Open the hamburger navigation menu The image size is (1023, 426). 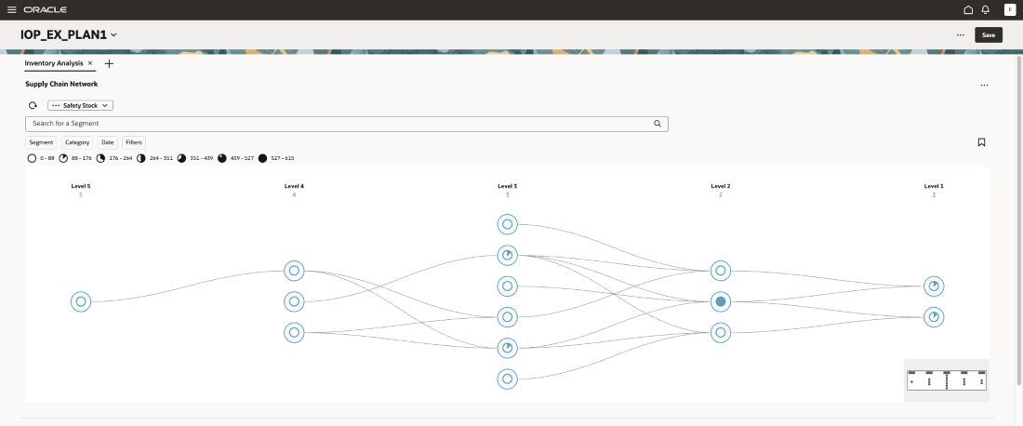coord(11,10)
